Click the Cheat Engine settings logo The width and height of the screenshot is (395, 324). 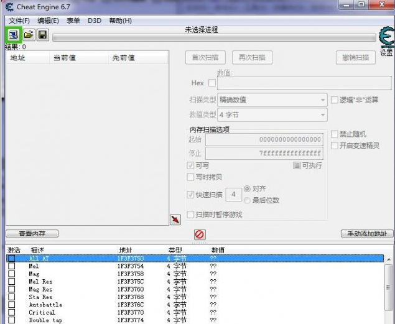pyautogui.click(x=387, y=38)
